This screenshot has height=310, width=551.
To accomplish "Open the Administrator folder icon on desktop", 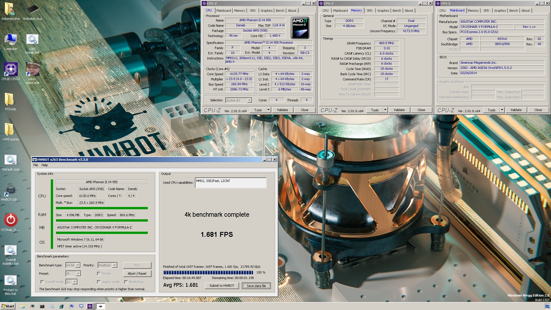I will pyautogui.click(x=10, y=11).
